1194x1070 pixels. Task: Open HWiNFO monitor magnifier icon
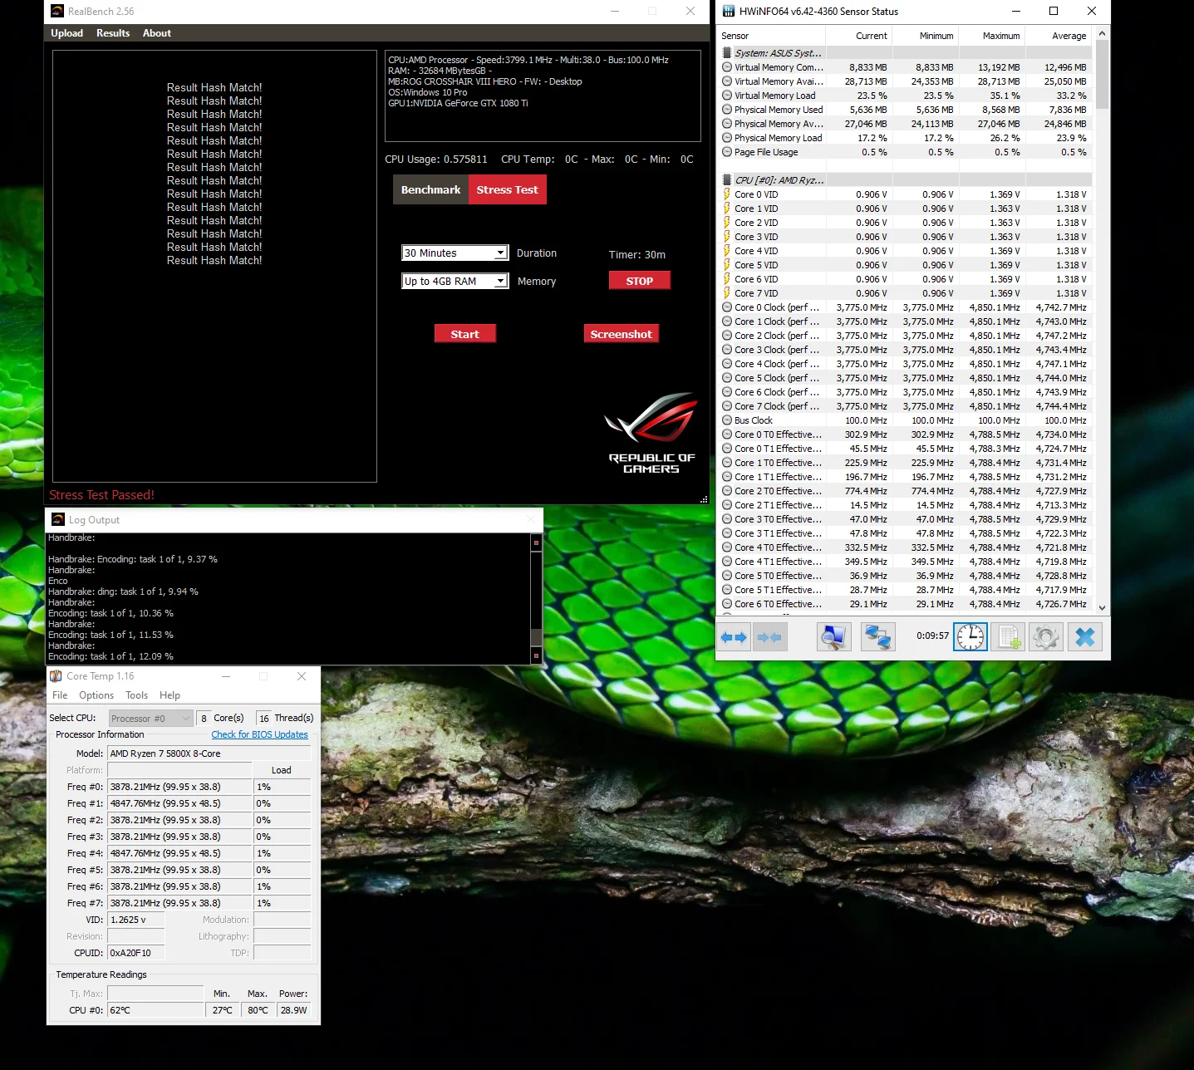[x=833, y=637]
